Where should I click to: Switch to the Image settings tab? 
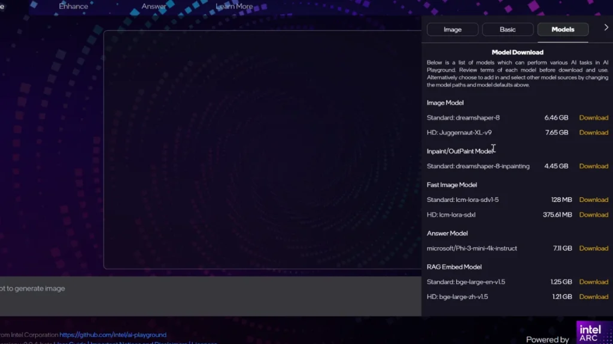pos(453,29)
